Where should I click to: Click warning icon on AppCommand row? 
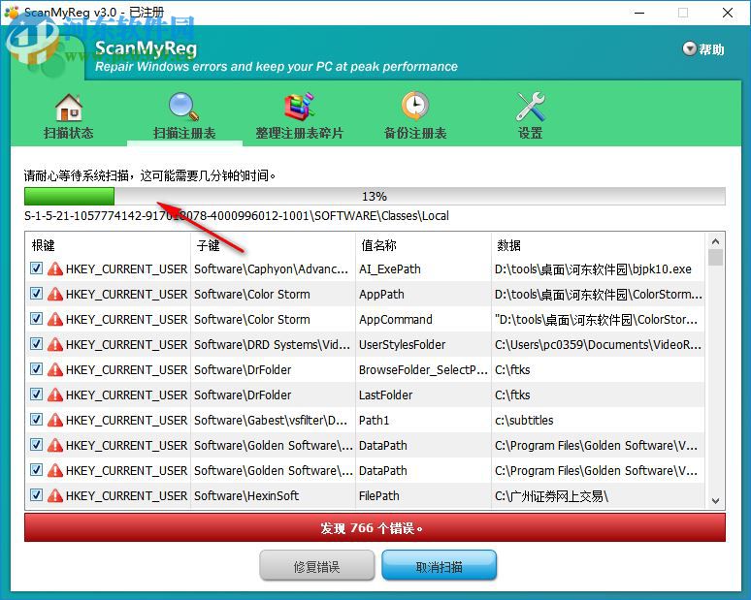(55, 319)
